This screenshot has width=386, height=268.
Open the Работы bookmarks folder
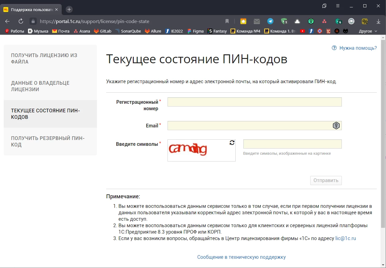(x=14, y=31)
